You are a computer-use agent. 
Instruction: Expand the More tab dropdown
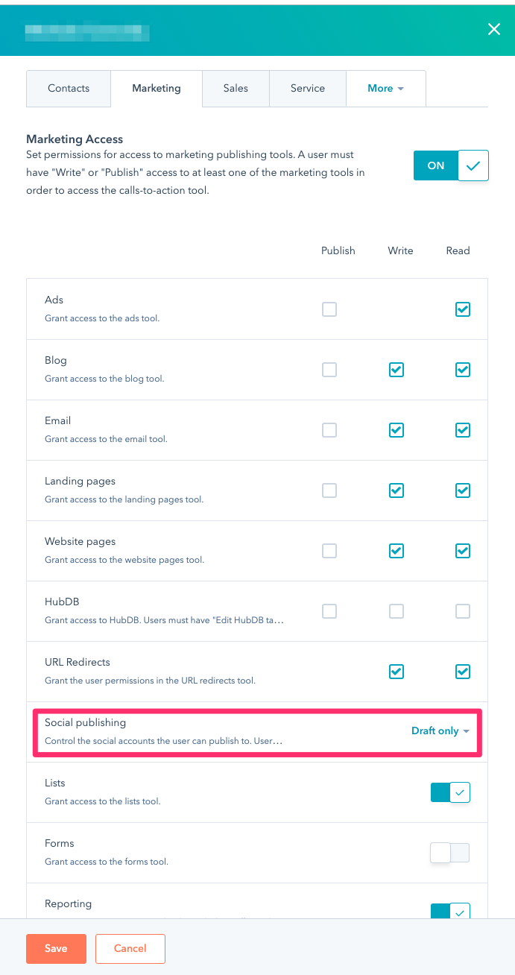coord(385,89)
